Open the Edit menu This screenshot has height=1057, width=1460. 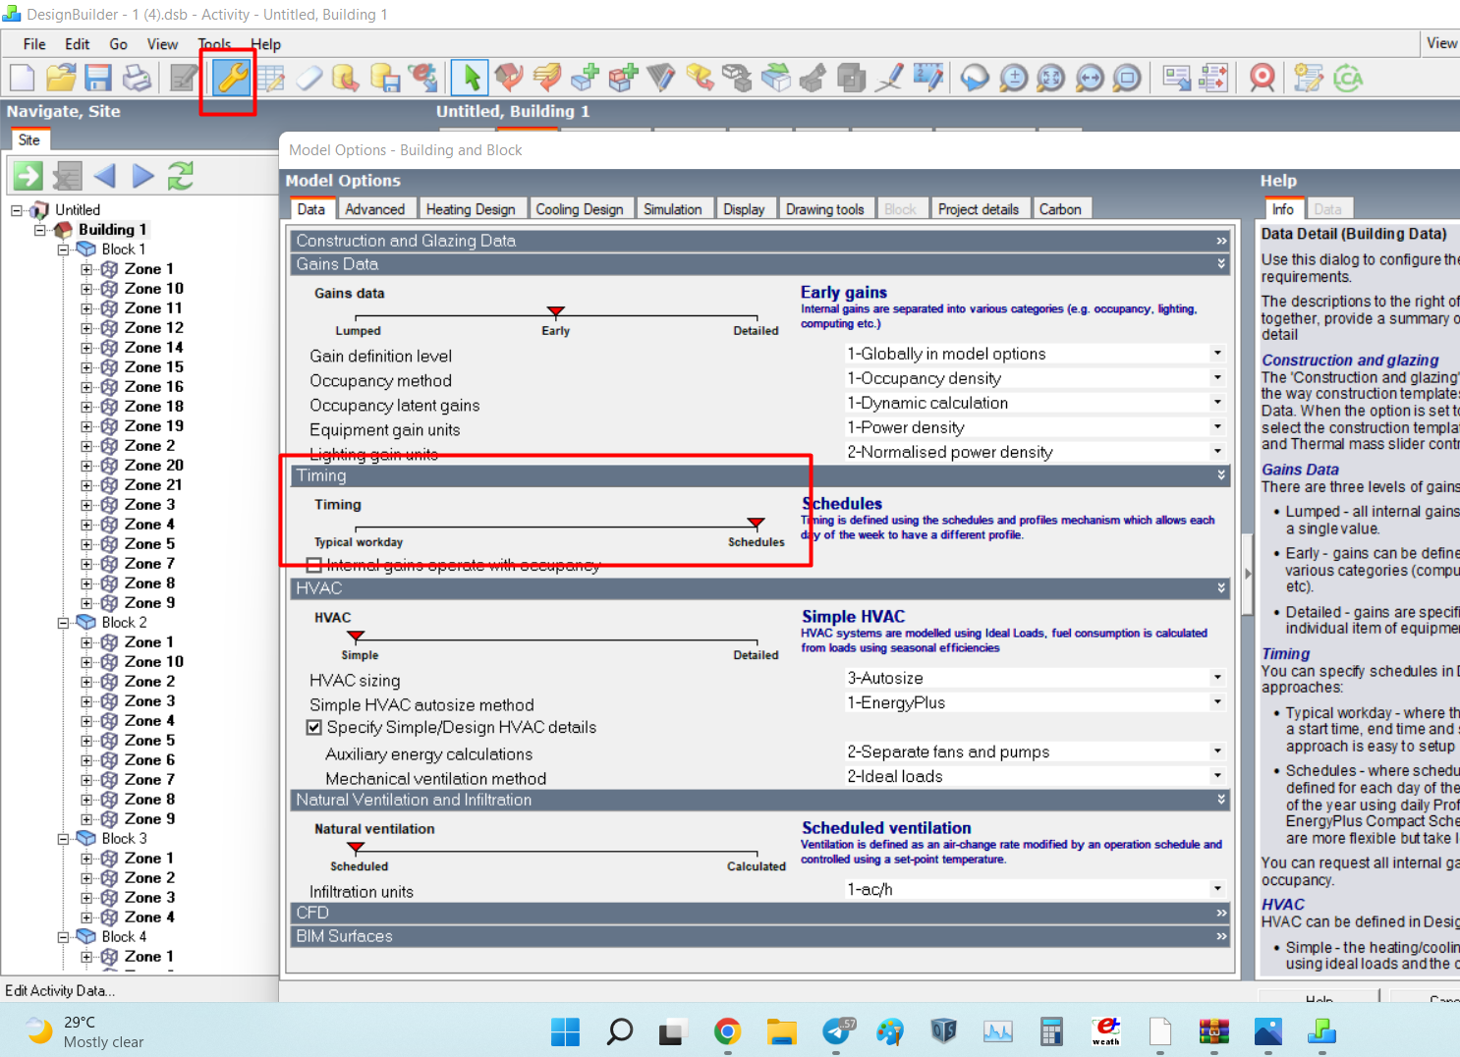[78, 44]
